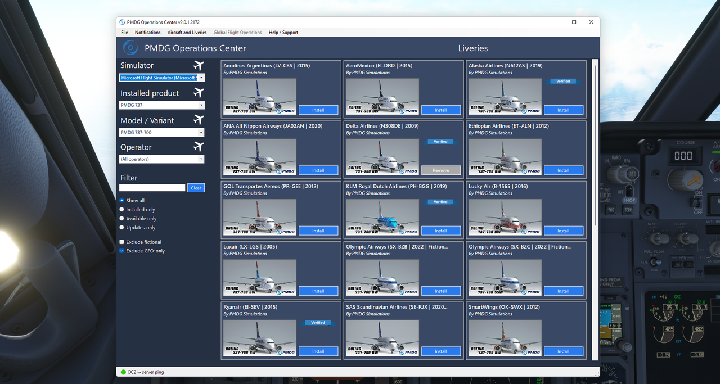The image size is (720, 384).
Task: Install the AeroMexico EI-DRD livery
Action: click(441, 110)
